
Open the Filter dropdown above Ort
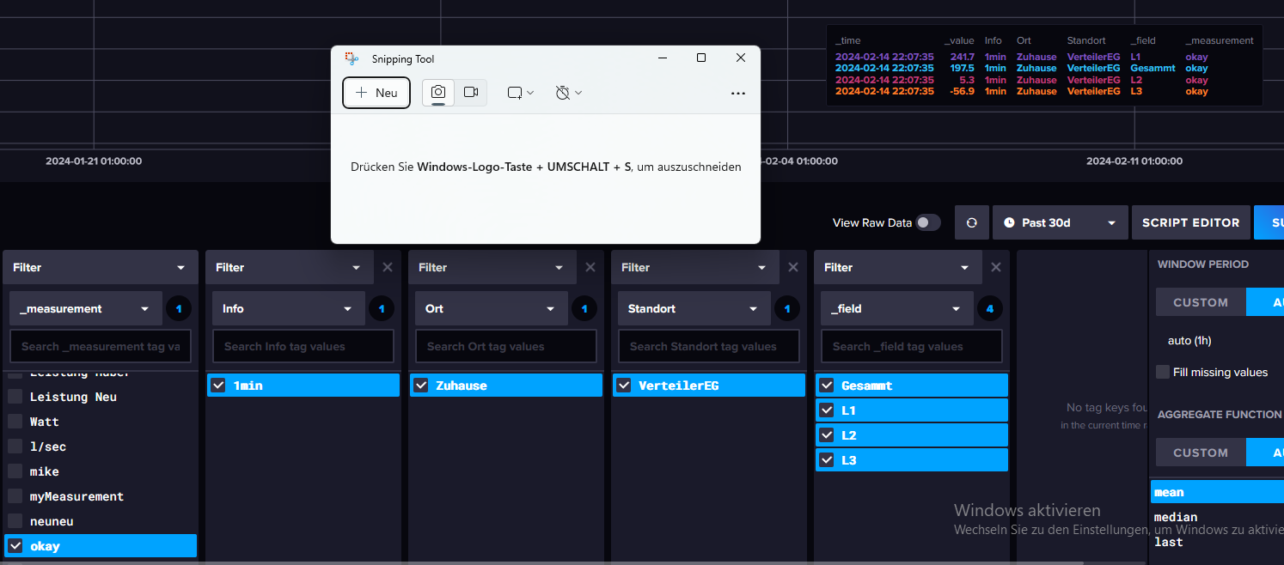(x=492, y=267)
